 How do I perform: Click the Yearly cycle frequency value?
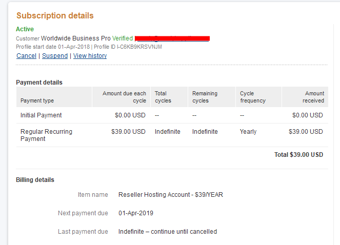[248, 132]
